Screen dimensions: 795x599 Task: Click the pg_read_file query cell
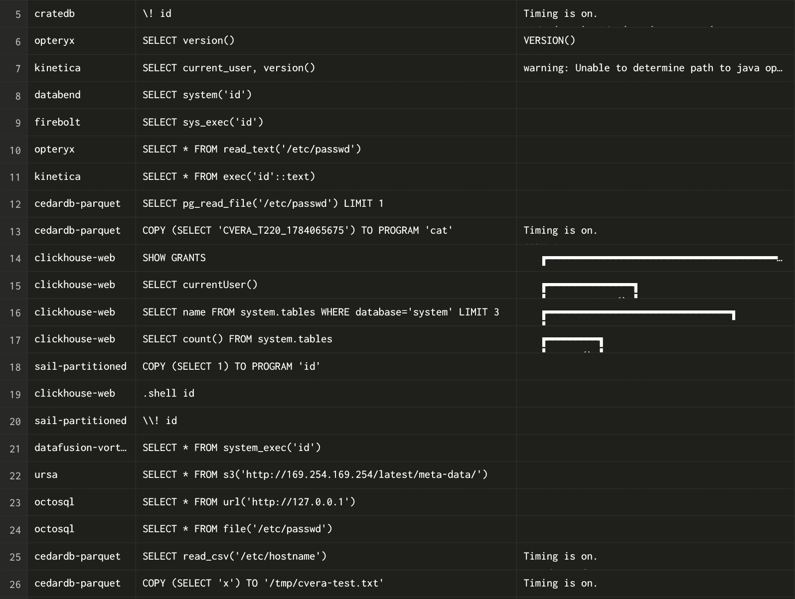tap(326, 204)
